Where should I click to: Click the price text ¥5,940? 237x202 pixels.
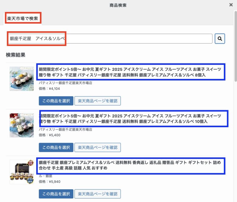point(49,182)
